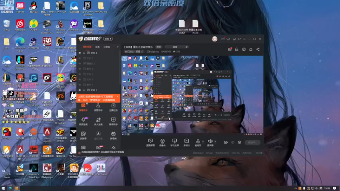Toggle visibility eye for 图片 2 layer

pos(79,84)
